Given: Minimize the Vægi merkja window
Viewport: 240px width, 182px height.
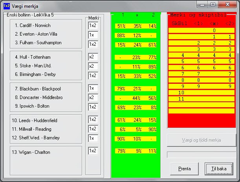Looking at the screenshot, I should (202, 5).
